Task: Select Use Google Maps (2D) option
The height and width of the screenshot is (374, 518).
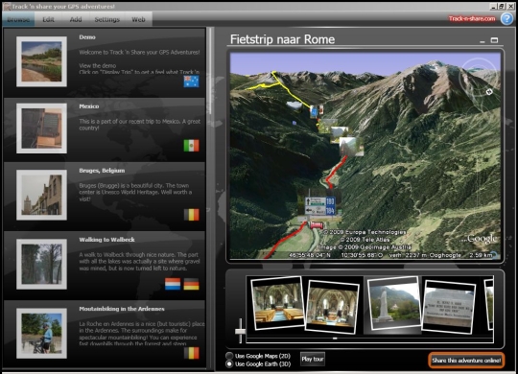Action: coord(229,356)
